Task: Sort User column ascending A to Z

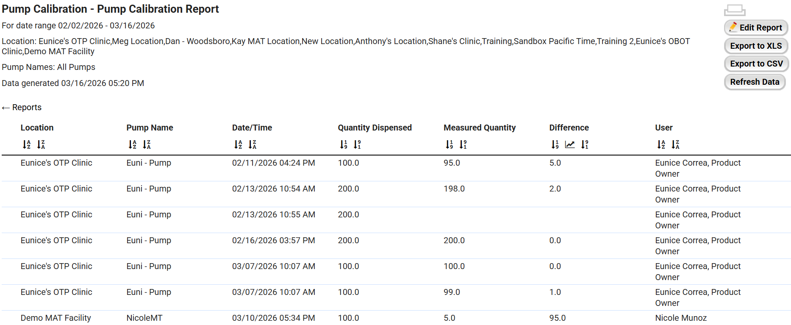Action: (x=661, y=144)
